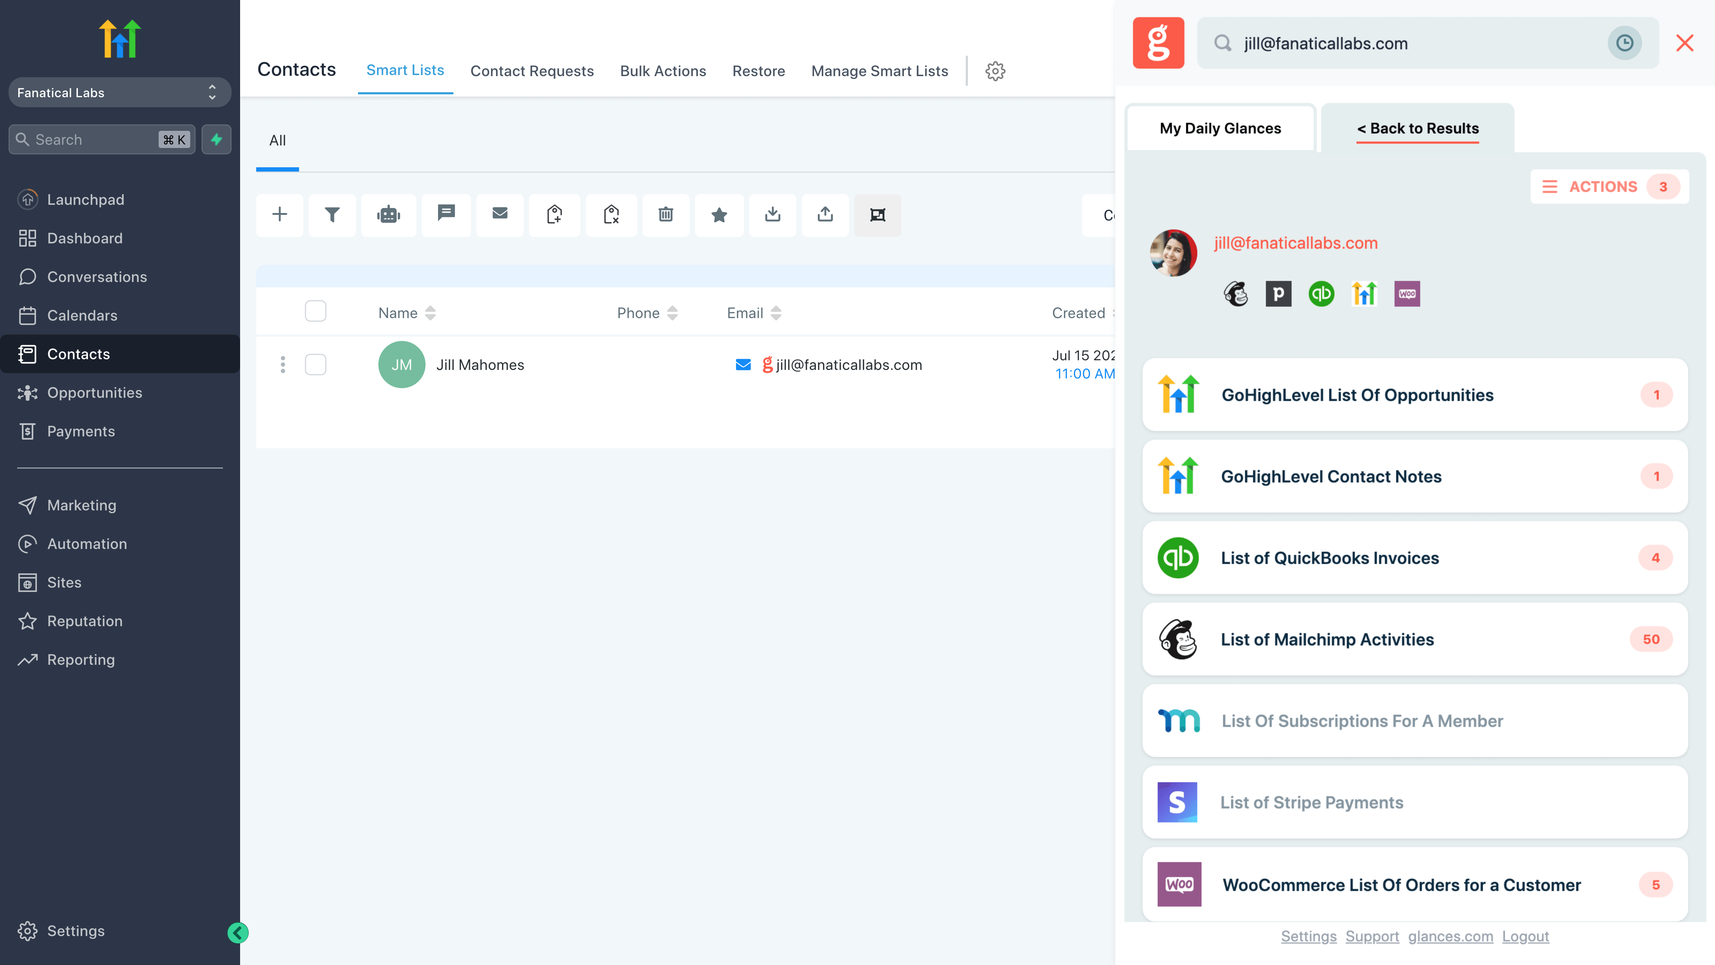The height and width of the screenshot is (965, 1715).
Task: Click the Add Contact plus icon
Action: pyautogui.click(x=280, y=214)
